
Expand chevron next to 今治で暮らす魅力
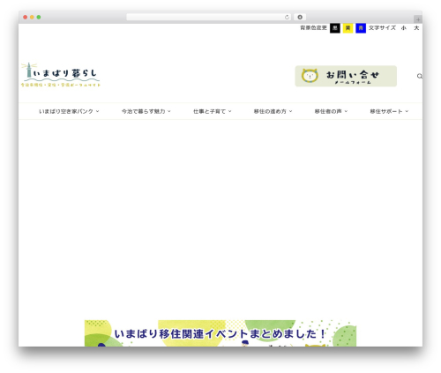pyautogui.click(x=169, y=111)
